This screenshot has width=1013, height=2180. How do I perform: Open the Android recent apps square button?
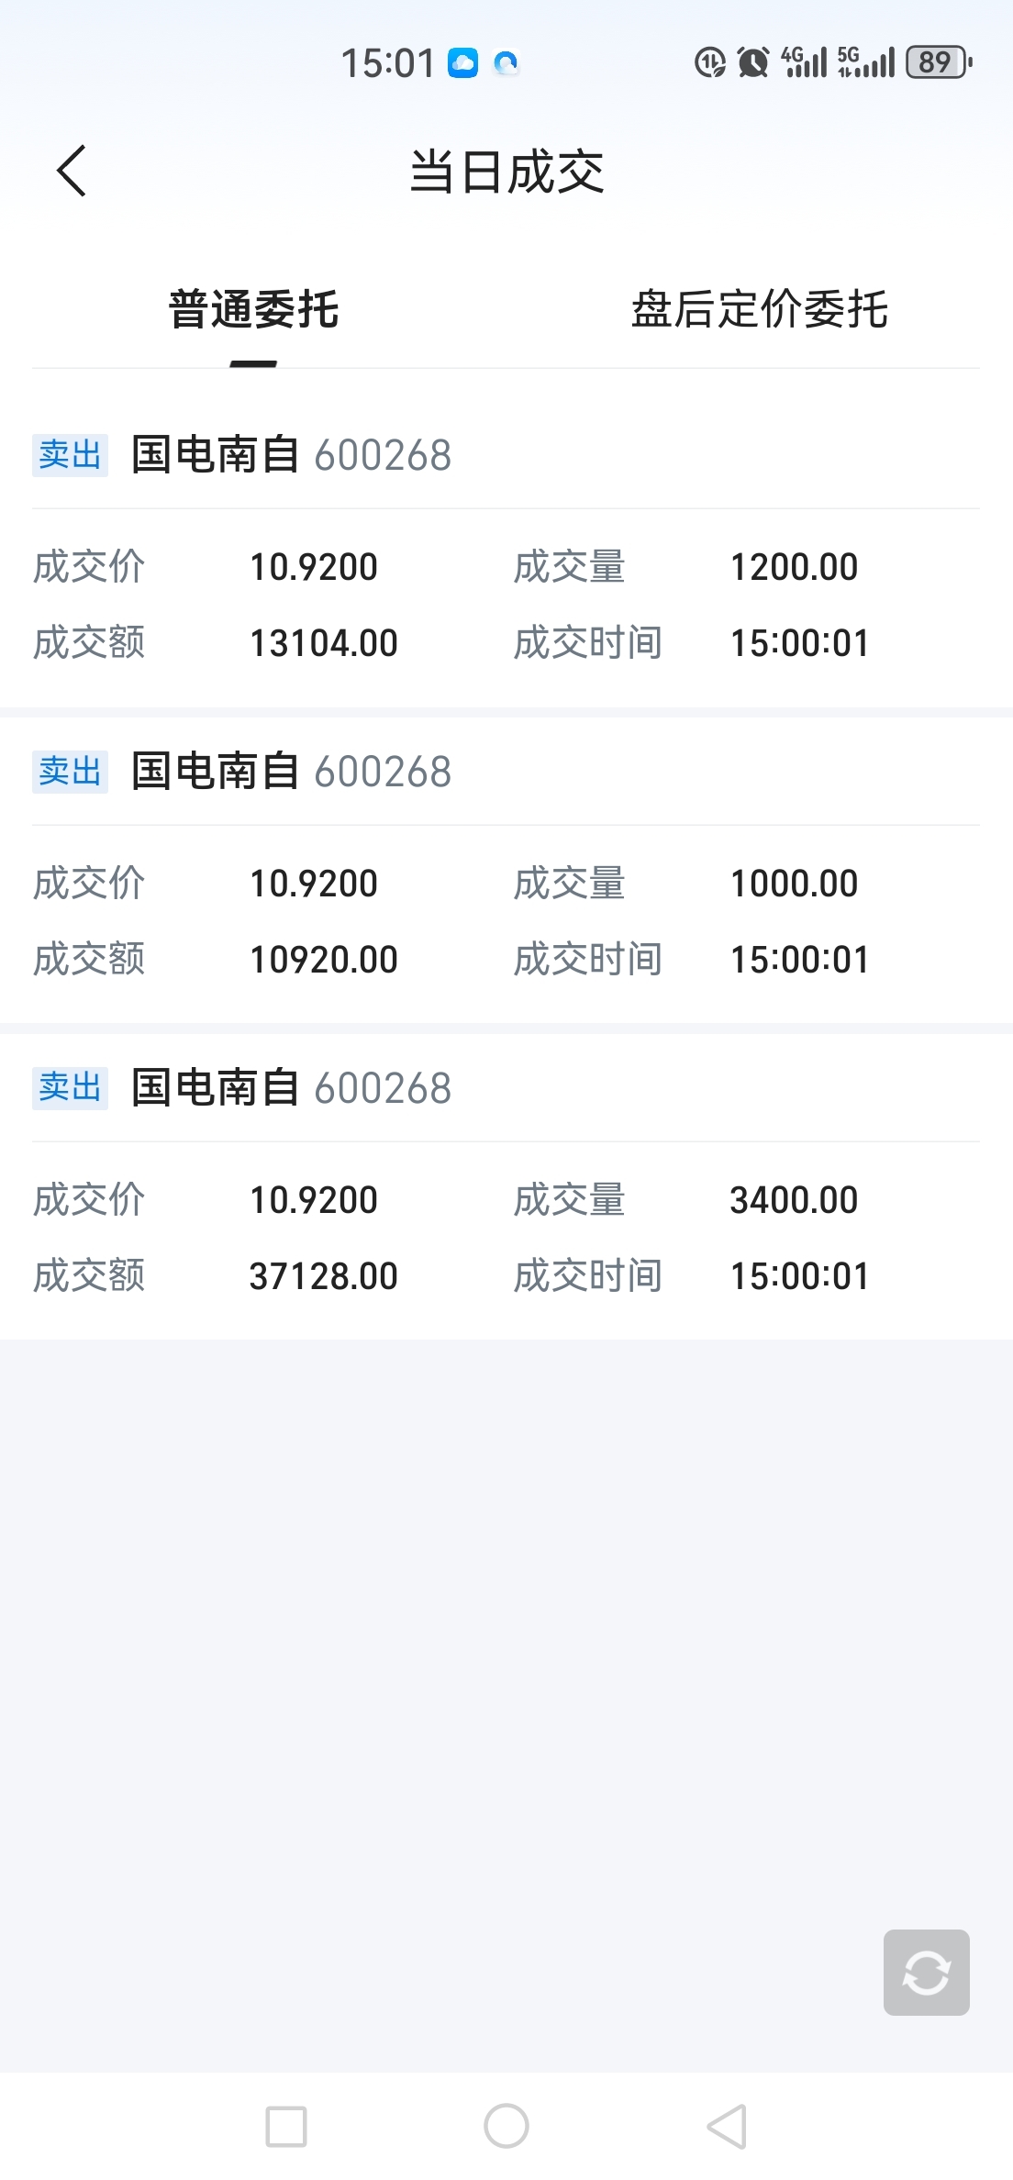286,2126
